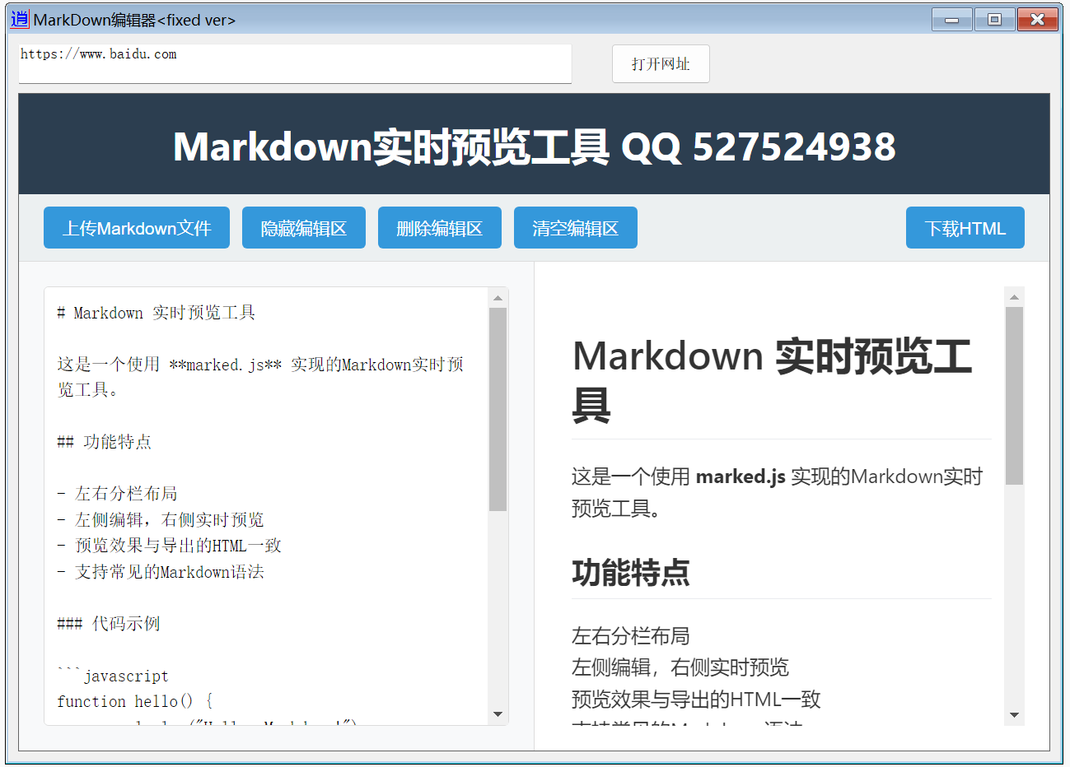Click the preview pane's scroll-up arrow
Image resolution: width=1070 pixels, height=767 pixels.
(1014, 297)
